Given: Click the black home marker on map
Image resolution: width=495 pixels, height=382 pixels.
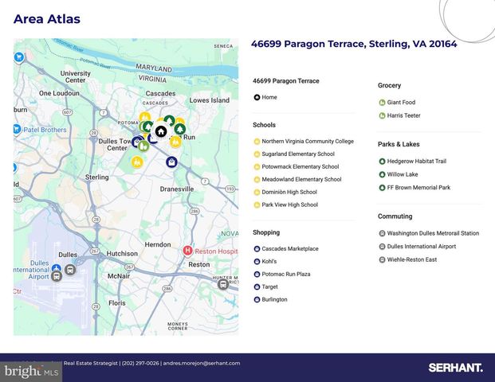Looking at the screenshot, I should click(161, 131).
